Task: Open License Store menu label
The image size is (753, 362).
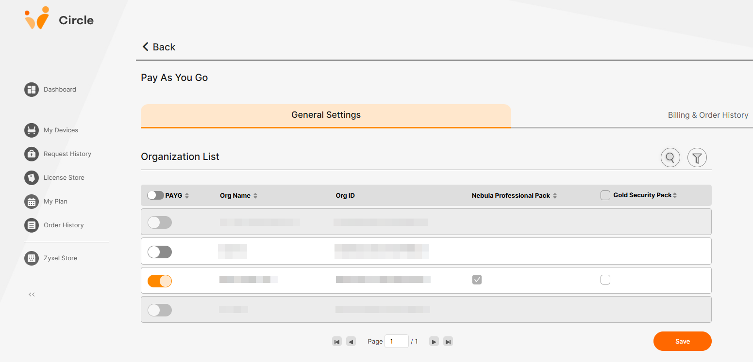Action: click(x=64, y=178)
